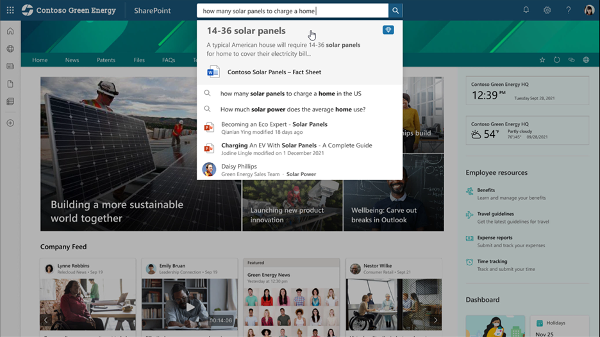Click next arrow on company feed carousel
The width and height of the screenshot is (600, 337).
(x=435, y=320)
